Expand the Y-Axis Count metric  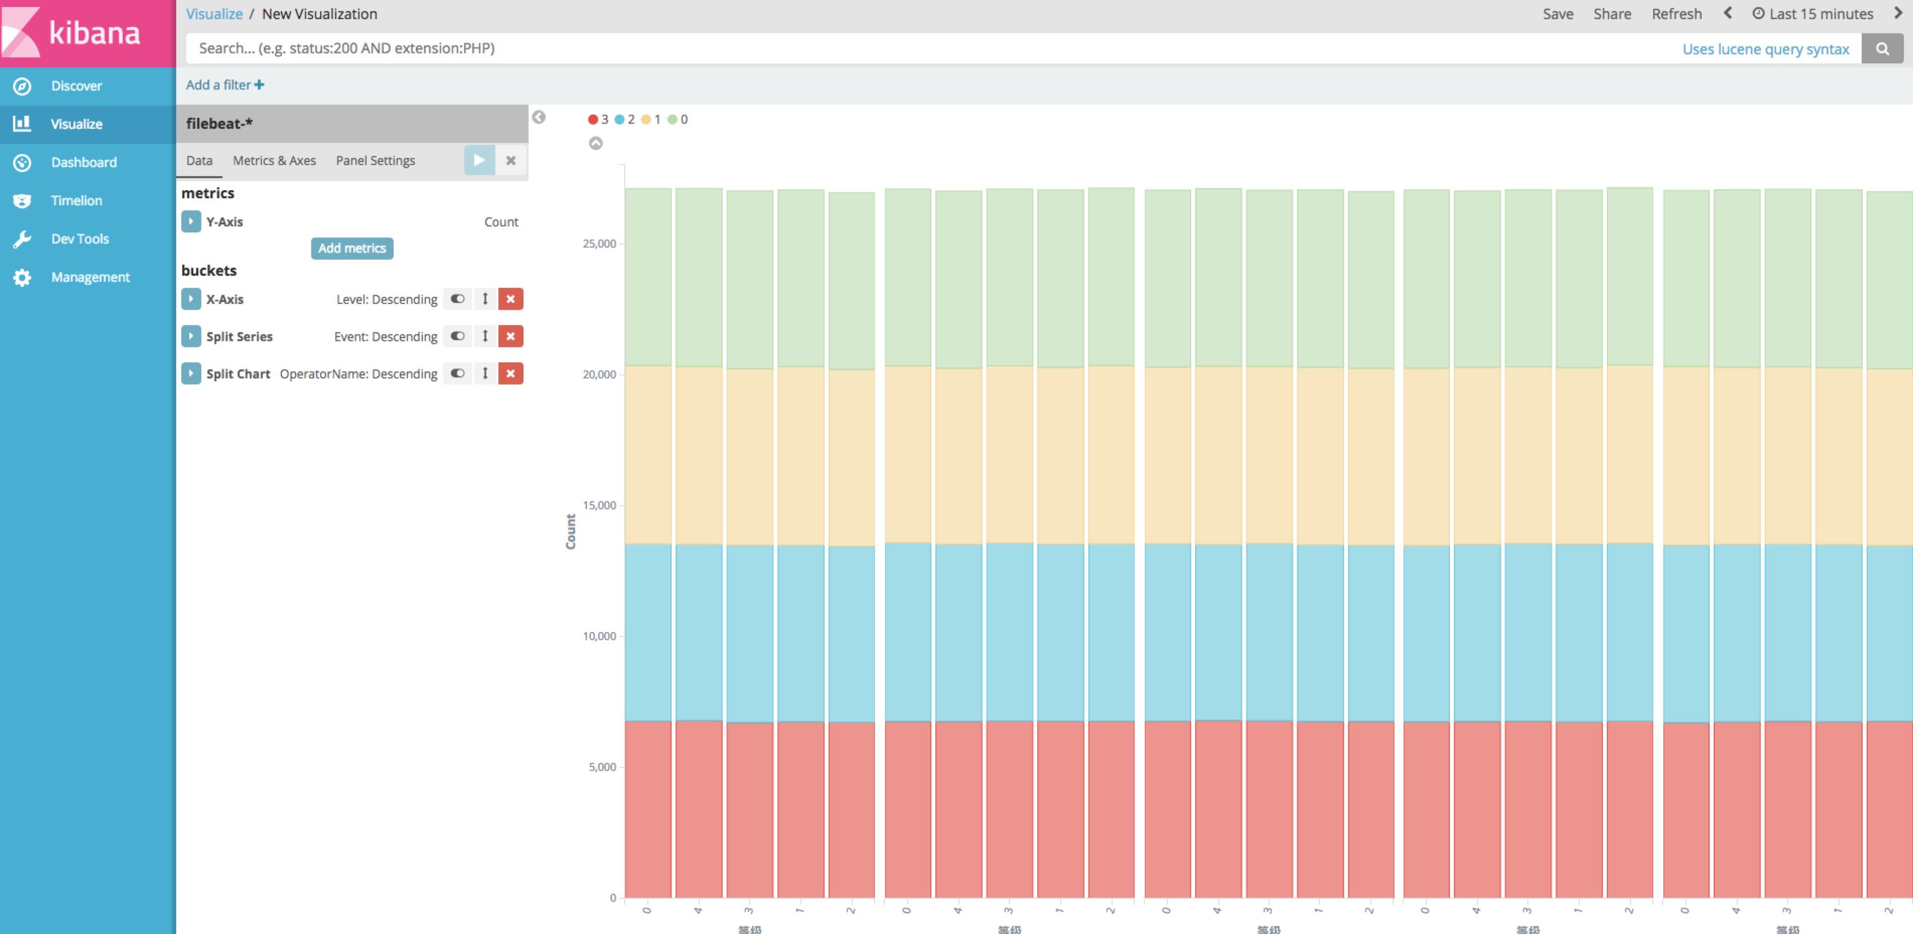(191, 221)
